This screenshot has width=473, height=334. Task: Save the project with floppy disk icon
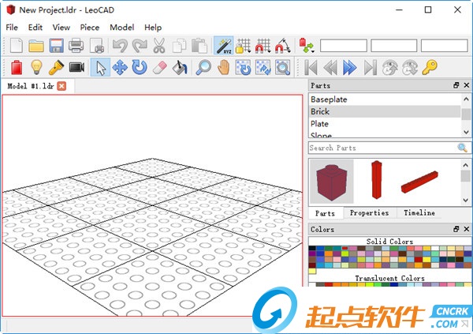point(57,46)
